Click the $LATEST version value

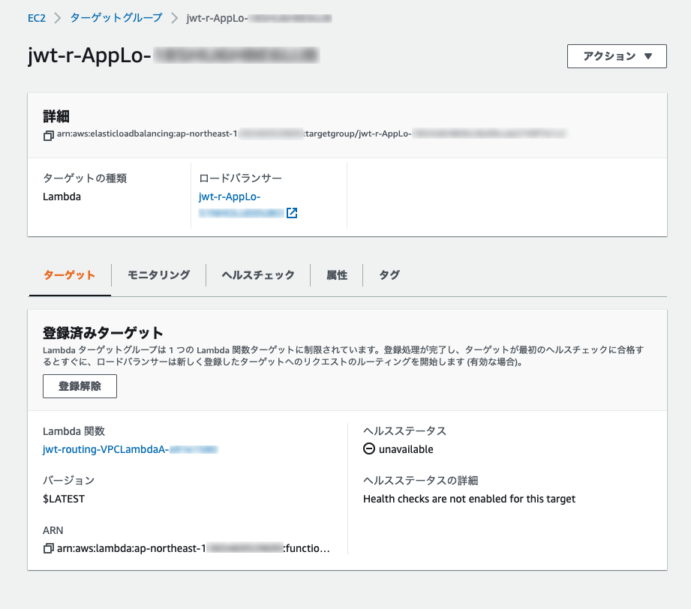click(x=64, y=499)
